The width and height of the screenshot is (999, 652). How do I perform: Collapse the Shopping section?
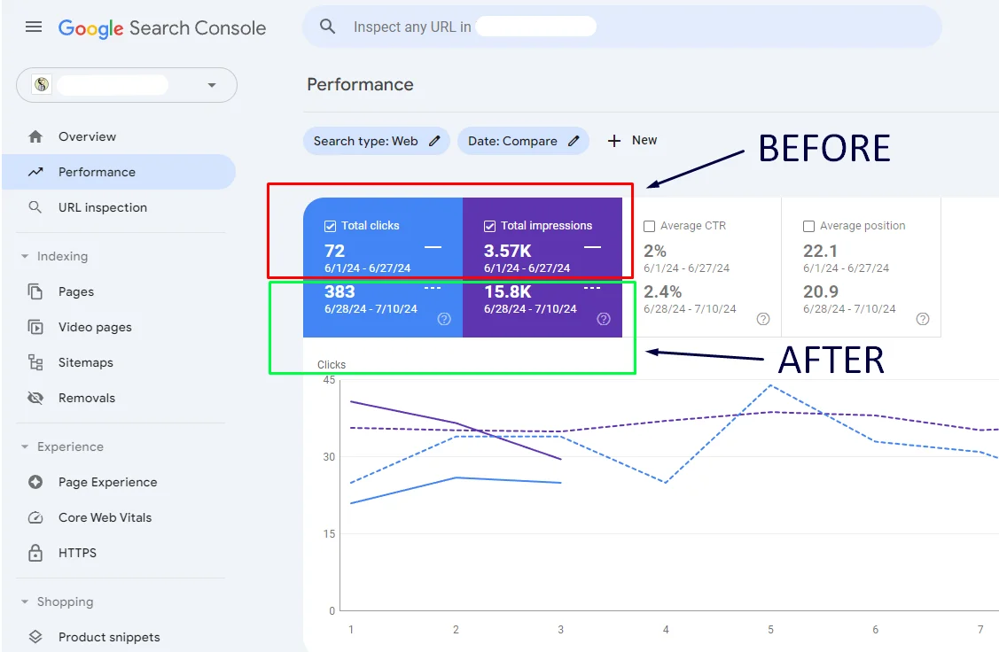[25, 602]
